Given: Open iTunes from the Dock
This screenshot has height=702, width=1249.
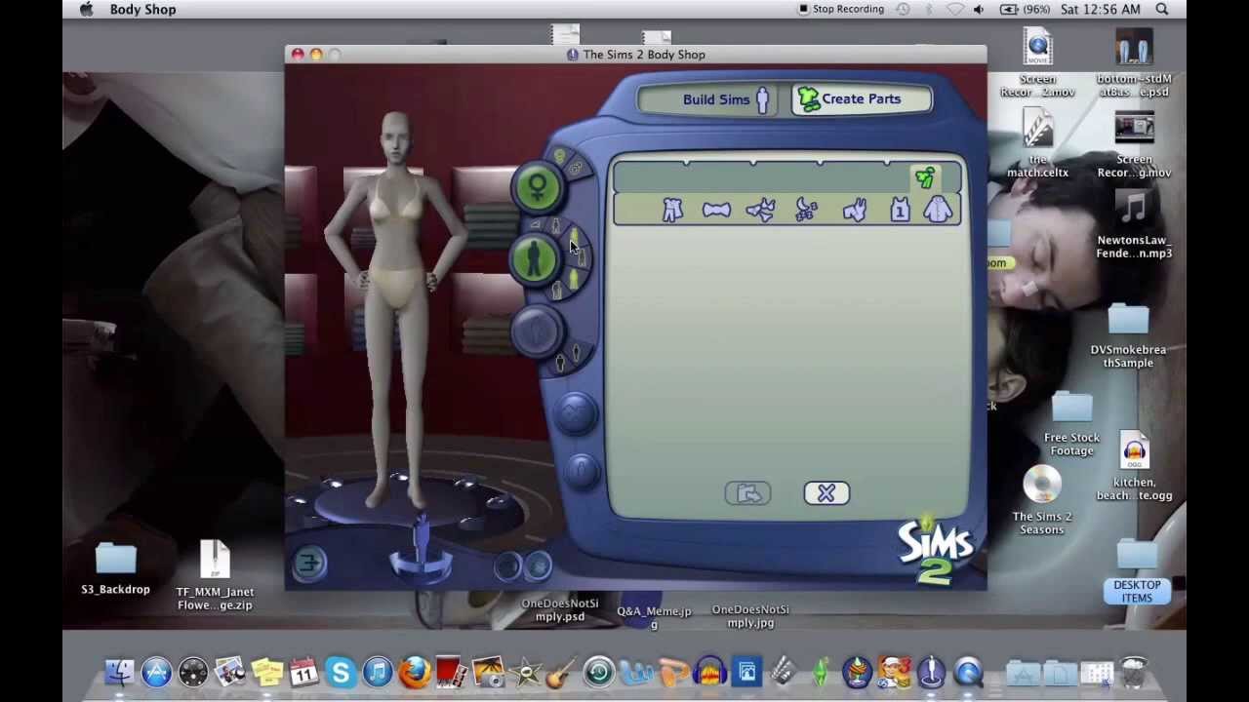Looking at the screenshot, I should 378,673.
